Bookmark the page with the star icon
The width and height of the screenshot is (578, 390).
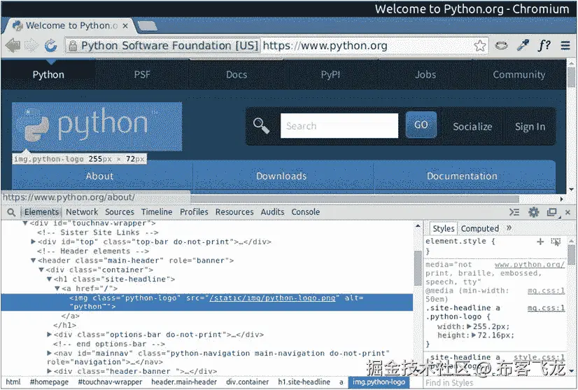click(480, 46)
